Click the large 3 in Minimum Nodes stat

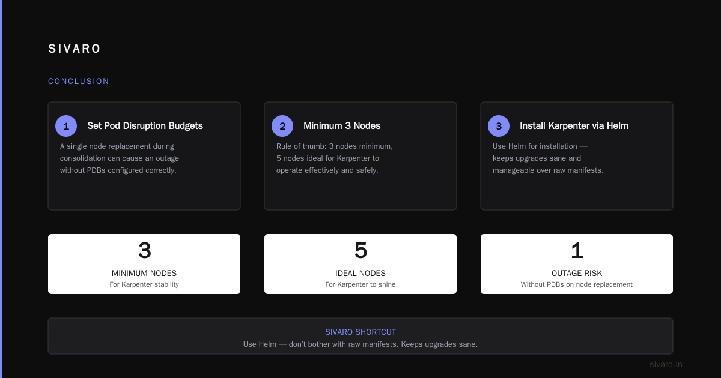click(x=144, y=250)
